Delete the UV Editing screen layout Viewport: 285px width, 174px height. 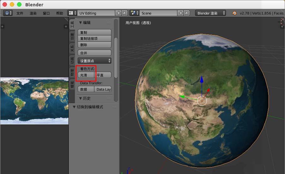(124, 13)
